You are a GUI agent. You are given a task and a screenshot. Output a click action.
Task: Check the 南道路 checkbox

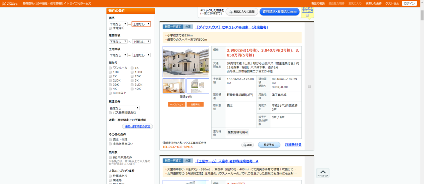pyautogui.click(x=111, y=180)
